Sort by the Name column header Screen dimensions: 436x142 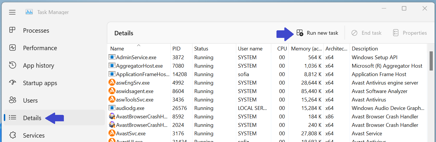point(117,49)
